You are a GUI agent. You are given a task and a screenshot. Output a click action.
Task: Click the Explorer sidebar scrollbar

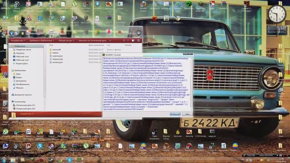pyautogui.click(x=45, y=77)
